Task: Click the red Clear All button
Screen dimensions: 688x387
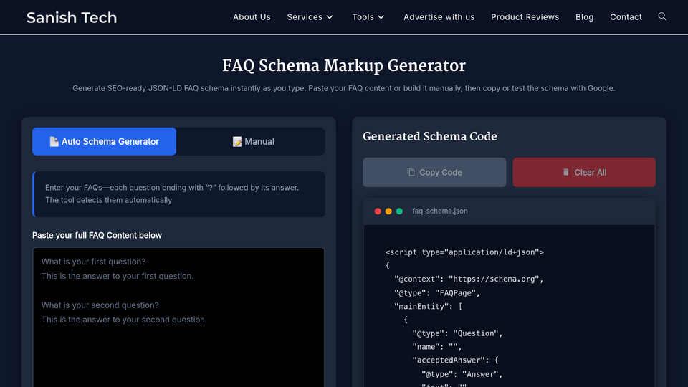Action: (584, 173)
